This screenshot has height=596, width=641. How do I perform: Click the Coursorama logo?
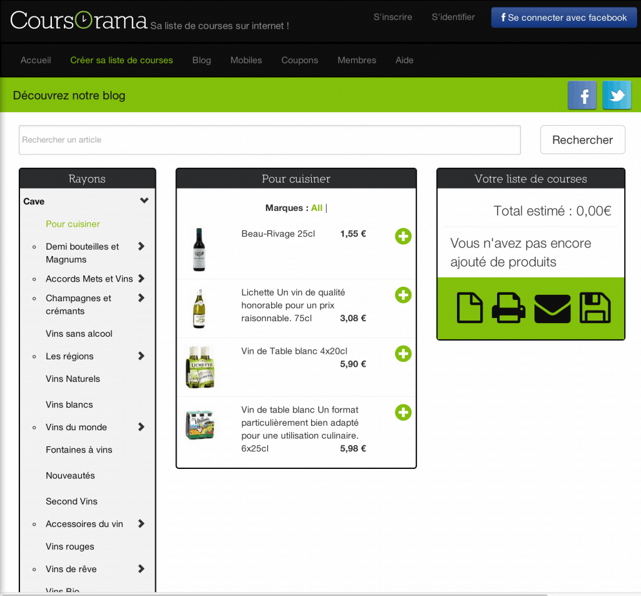click(78, 21)
